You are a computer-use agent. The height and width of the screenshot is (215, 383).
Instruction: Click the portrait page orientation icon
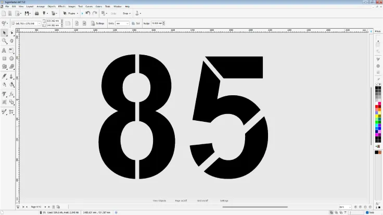pyautogui.click(x=76, y=23)
